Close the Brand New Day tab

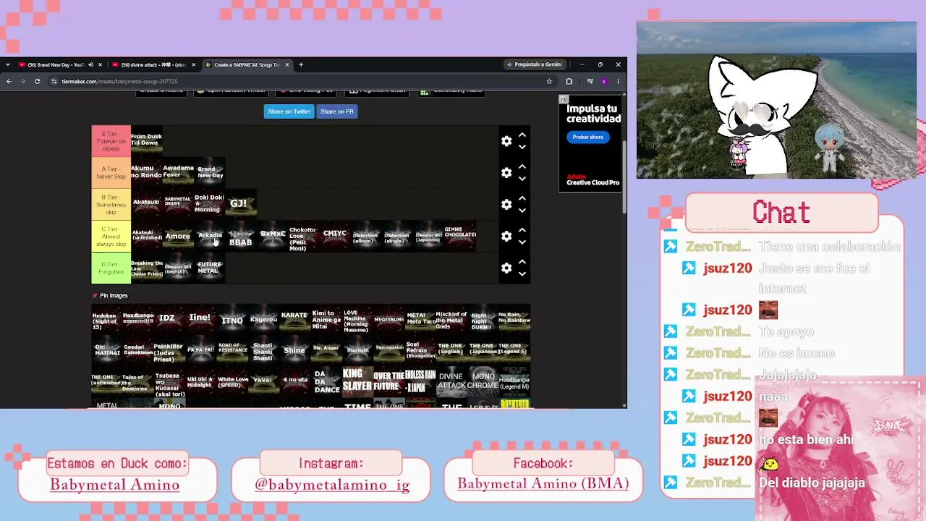(x=100, y=64)
